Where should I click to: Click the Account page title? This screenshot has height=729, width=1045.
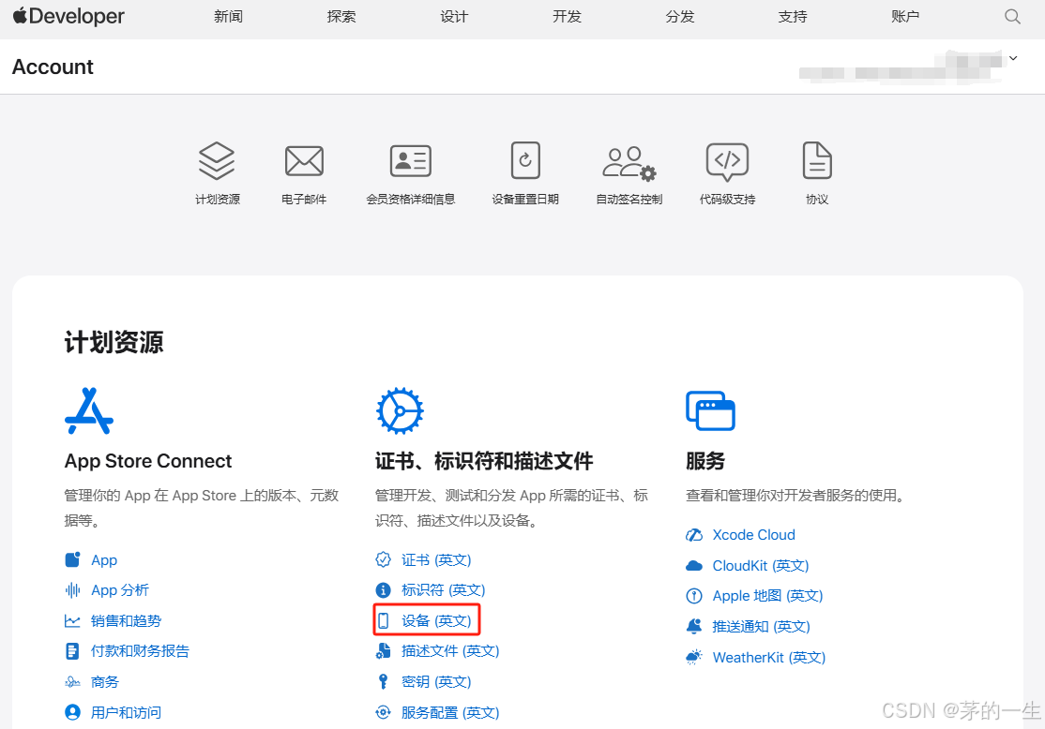pos(53,67)
